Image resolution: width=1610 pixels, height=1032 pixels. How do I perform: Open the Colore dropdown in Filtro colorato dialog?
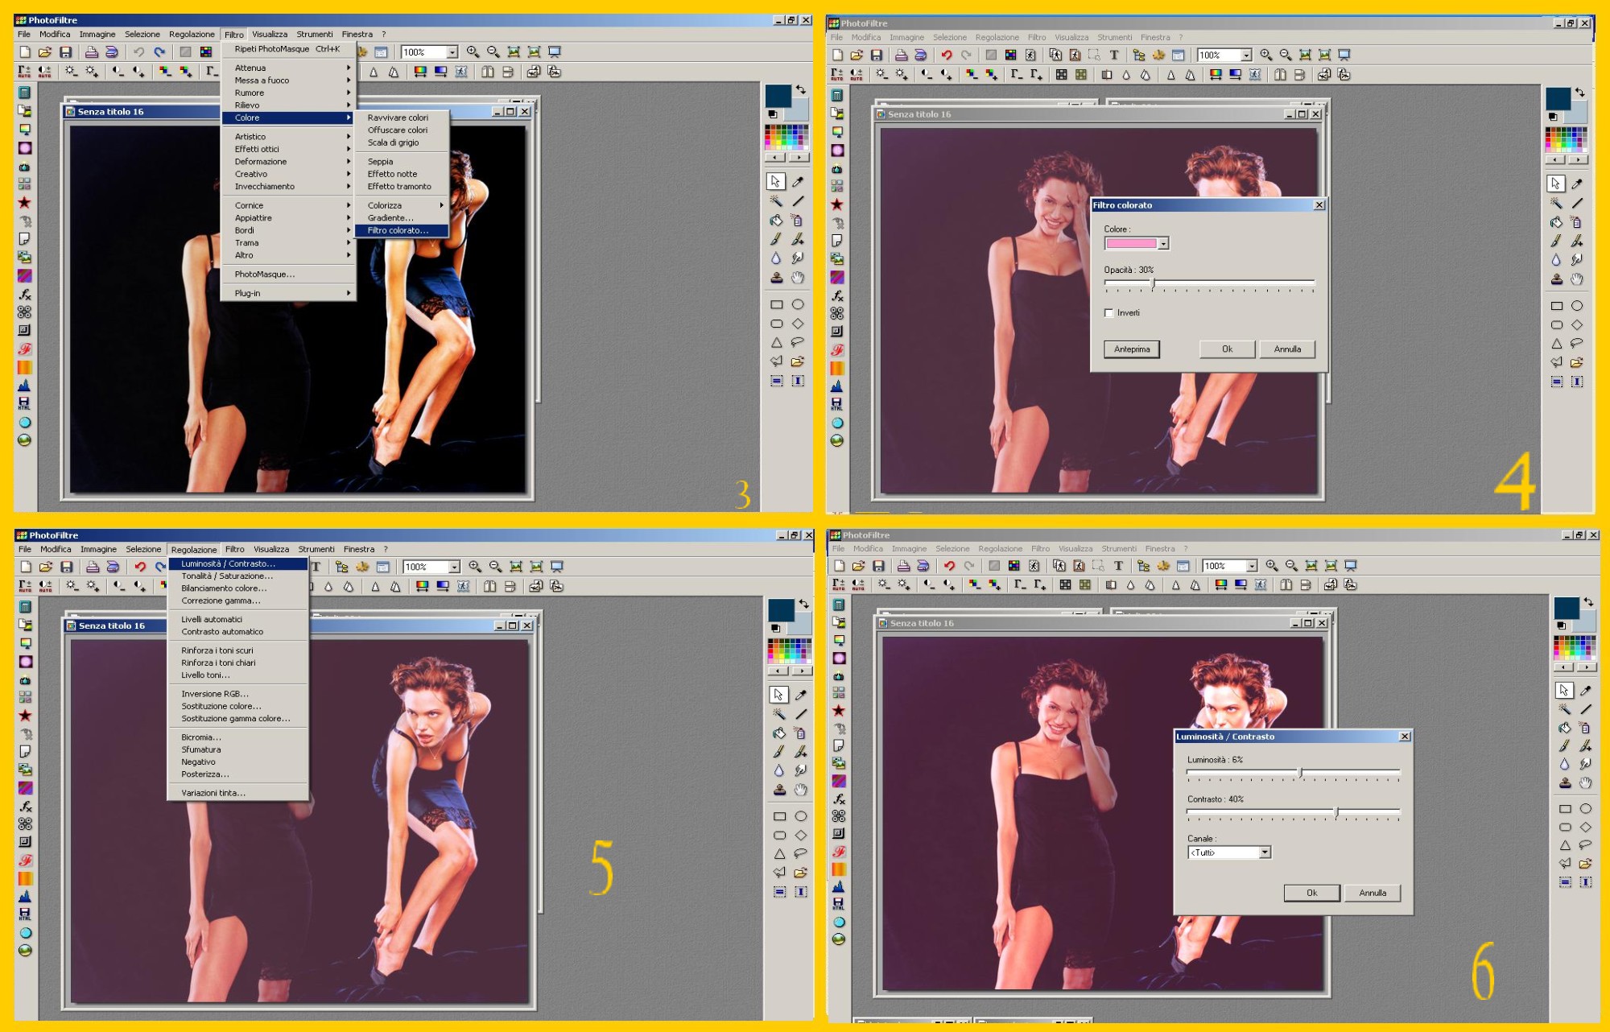tap(1163, 243)
